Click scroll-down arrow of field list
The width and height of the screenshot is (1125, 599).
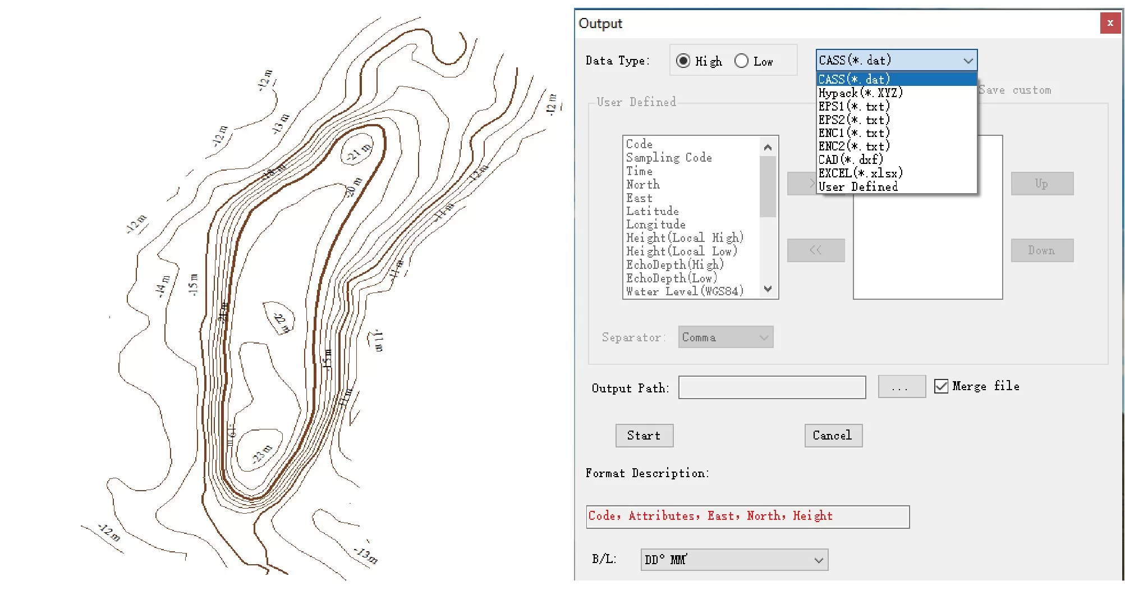768,289
